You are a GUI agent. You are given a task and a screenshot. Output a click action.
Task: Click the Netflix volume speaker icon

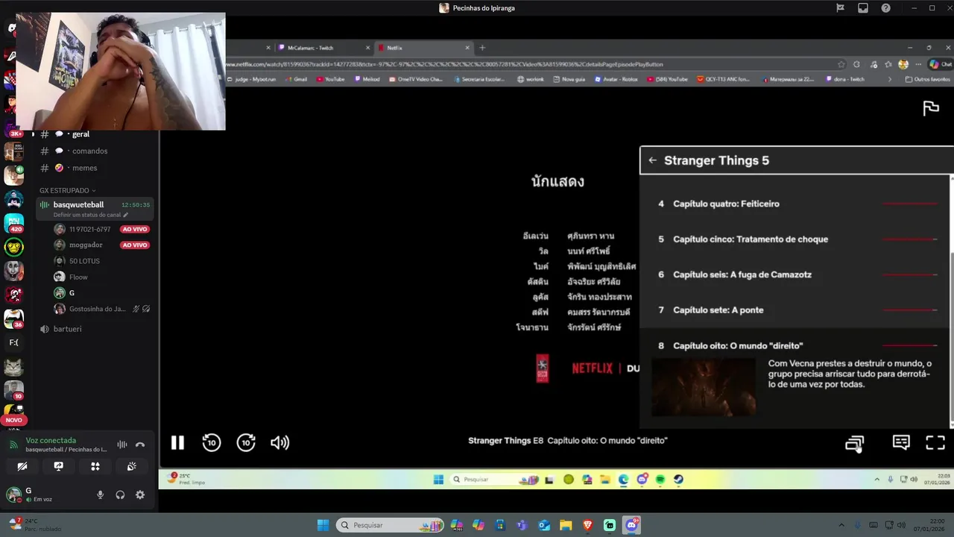pyautogui.click(x=279, y=443)
